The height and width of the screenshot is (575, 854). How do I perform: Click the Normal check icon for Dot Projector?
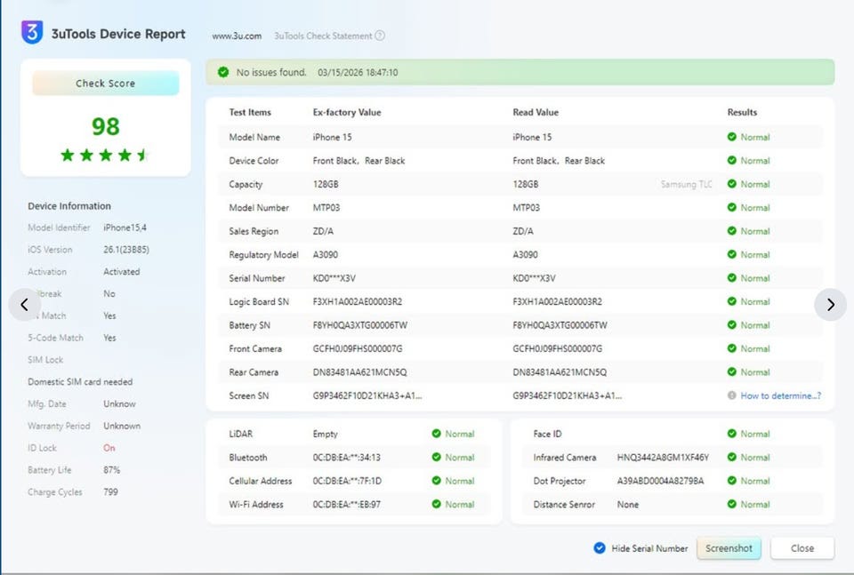tap(731, 481)
